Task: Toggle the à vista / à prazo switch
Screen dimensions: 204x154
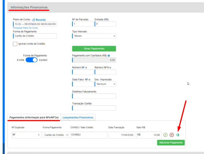Action: 32,60
